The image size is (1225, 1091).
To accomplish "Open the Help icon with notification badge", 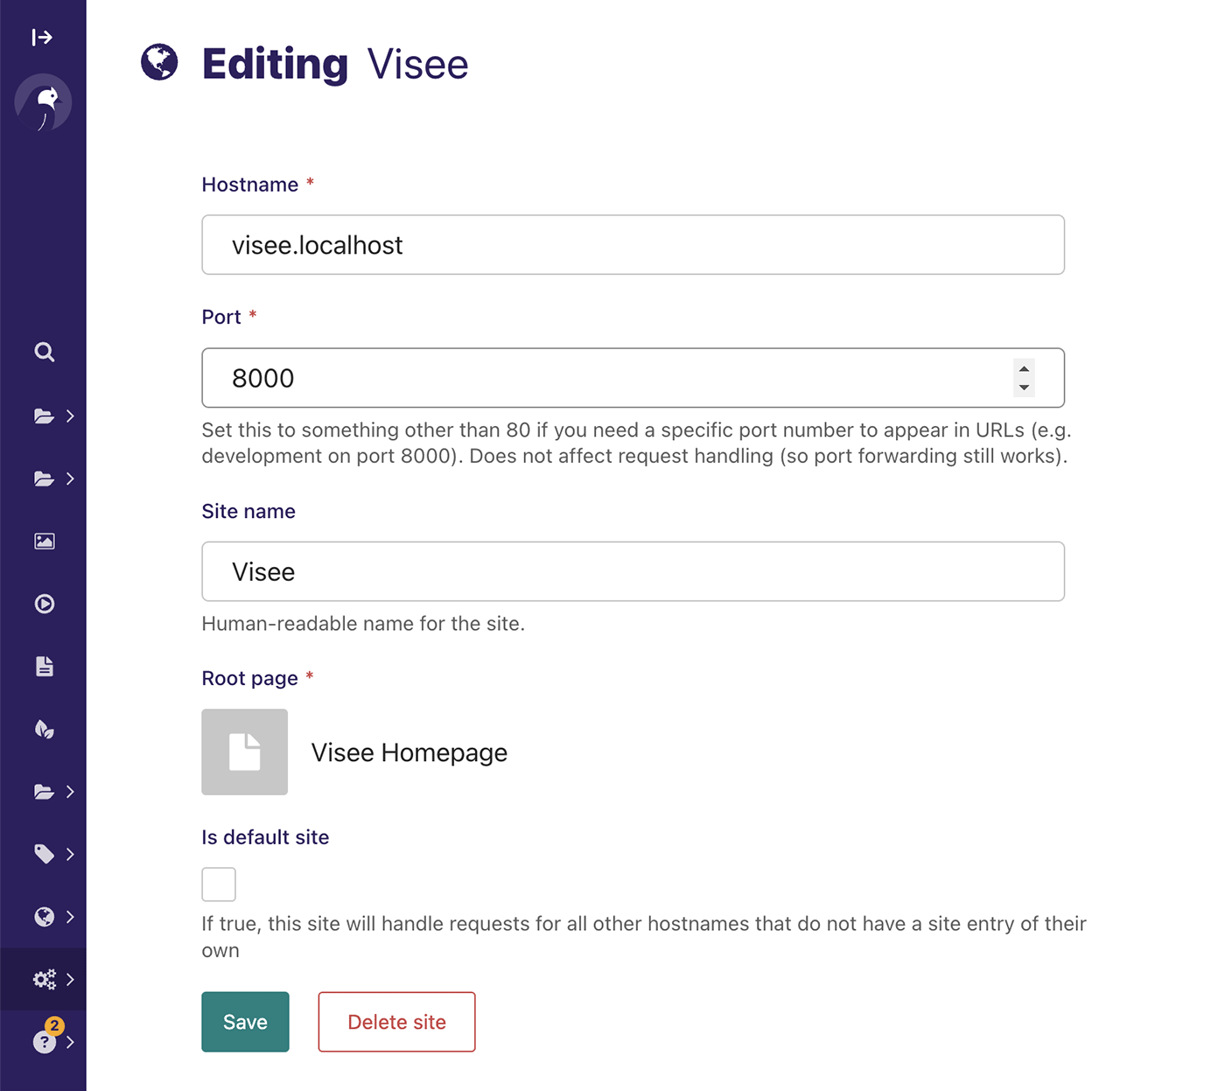I will click(x=43, y=1041).
